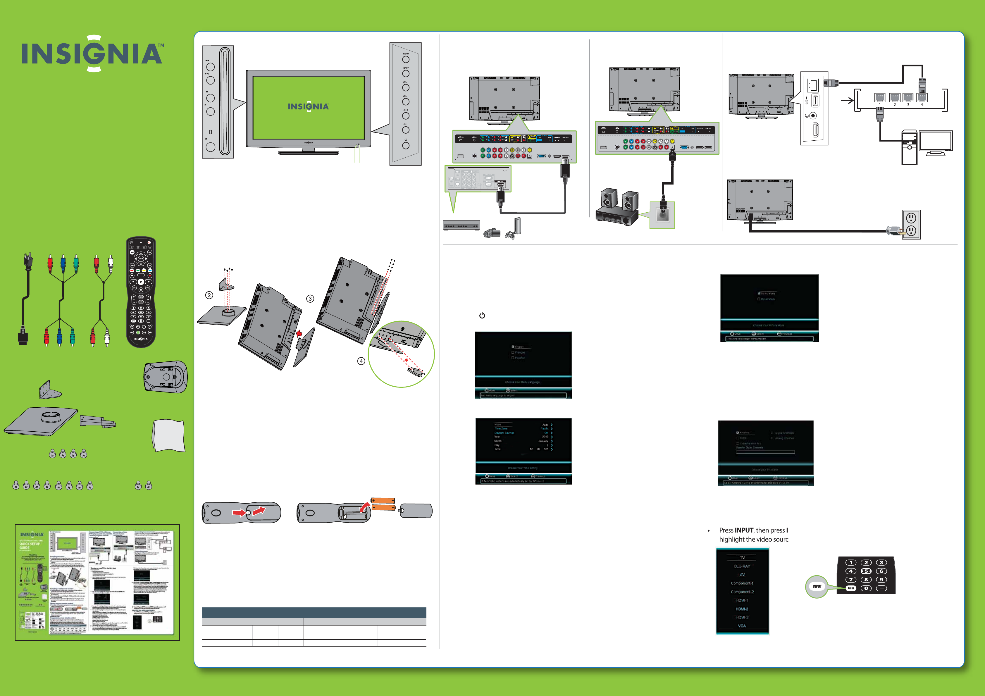Select HDMI-2 in the input source list
The height and width of the screenshot is (696, 985).
(742, 609)
